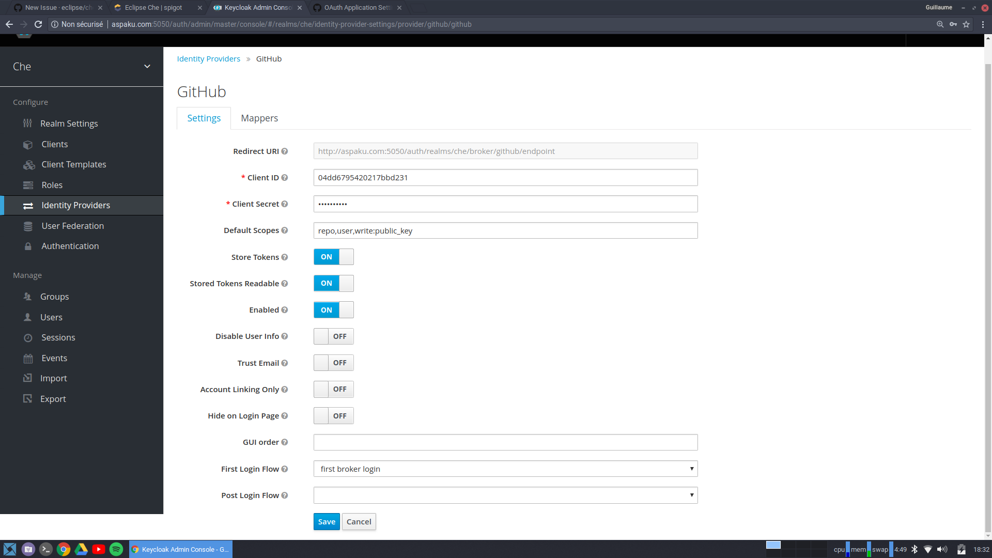Click the Save button
992x558 pixels.
tap(326, 522)
